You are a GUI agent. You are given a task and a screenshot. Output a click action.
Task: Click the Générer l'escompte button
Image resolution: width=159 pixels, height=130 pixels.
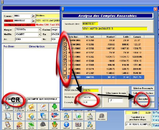143,88
